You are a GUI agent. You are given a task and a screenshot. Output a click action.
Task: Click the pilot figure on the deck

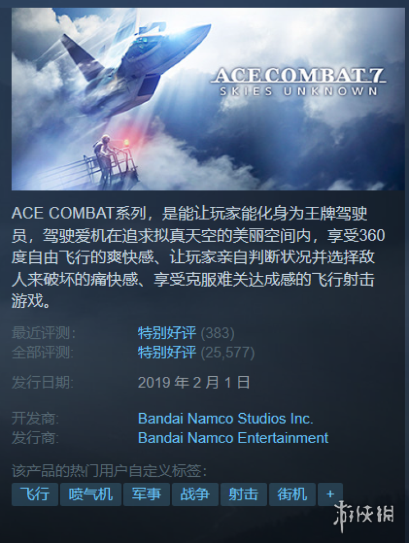pyautogui.click(x=104, y=153)
